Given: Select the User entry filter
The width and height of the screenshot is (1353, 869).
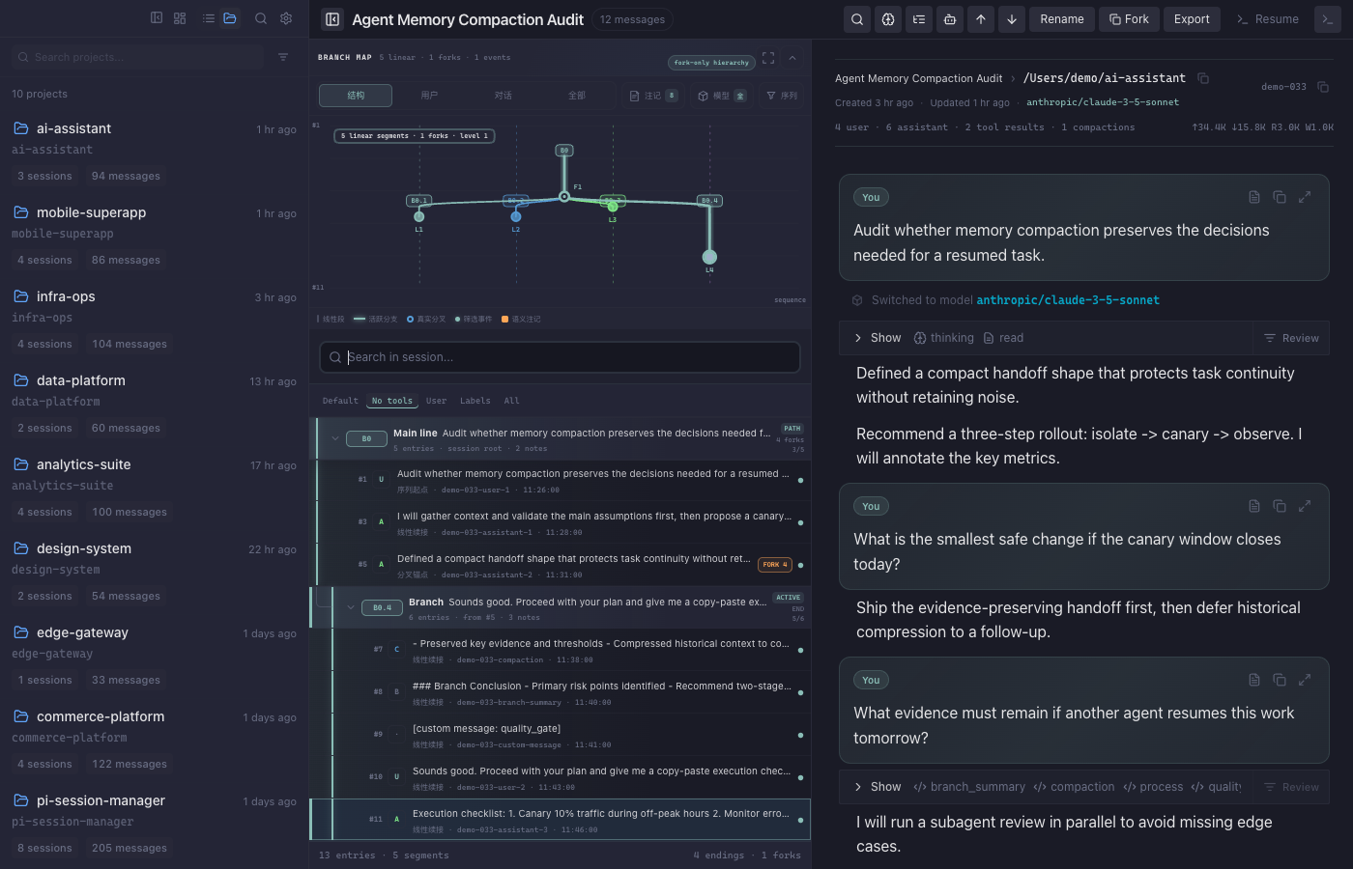Looking at the screenshot, I should [x=437, y=401].
